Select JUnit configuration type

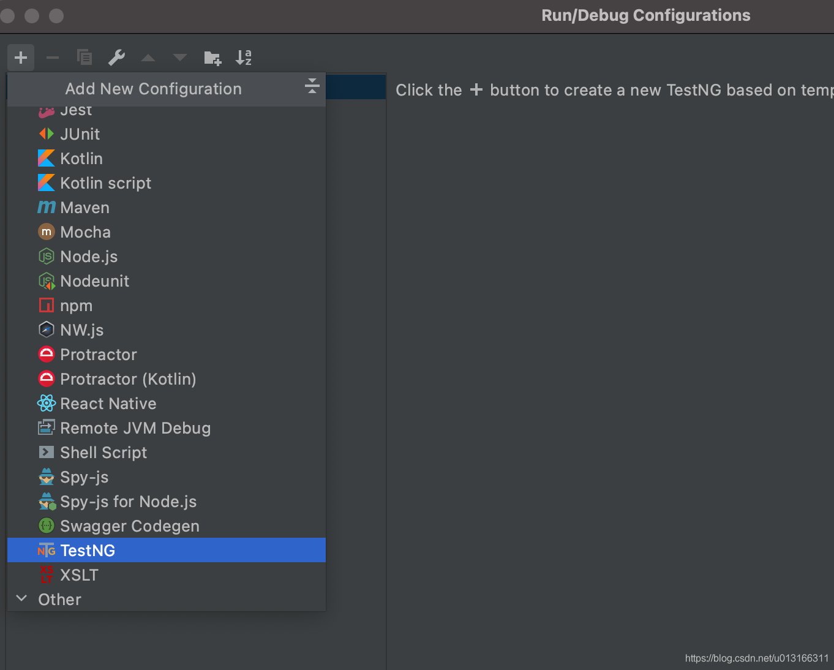pyautogui.click(x=167, y=134)
